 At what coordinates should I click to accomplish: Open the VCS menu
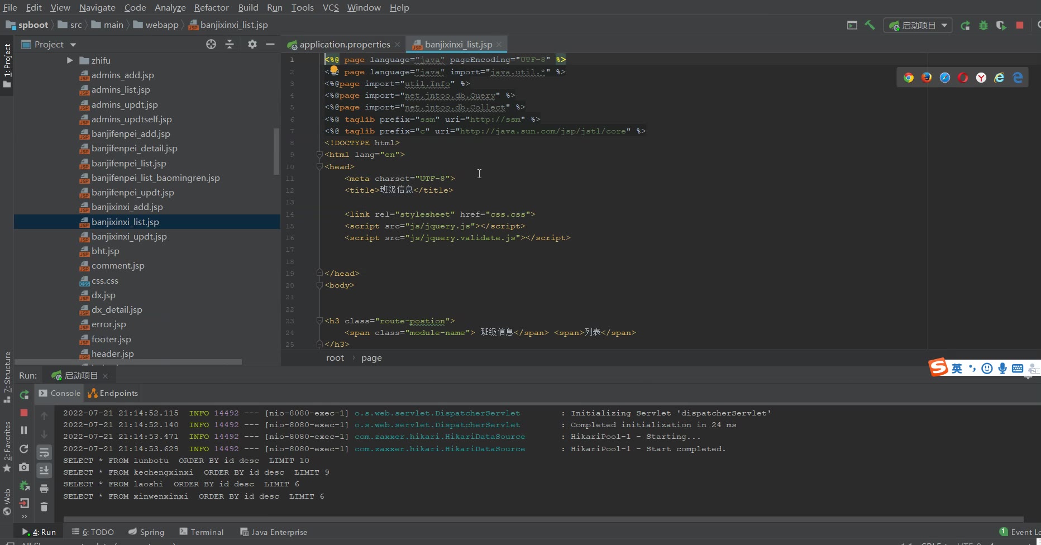(x=331, y=7)
